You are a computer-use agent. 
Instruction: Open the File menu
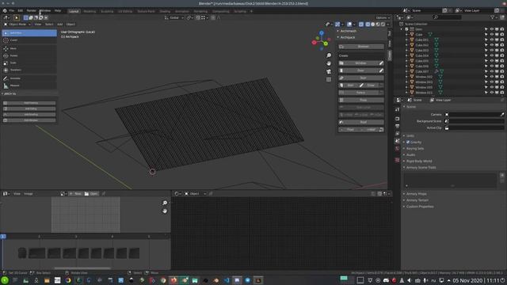[12, 10]
